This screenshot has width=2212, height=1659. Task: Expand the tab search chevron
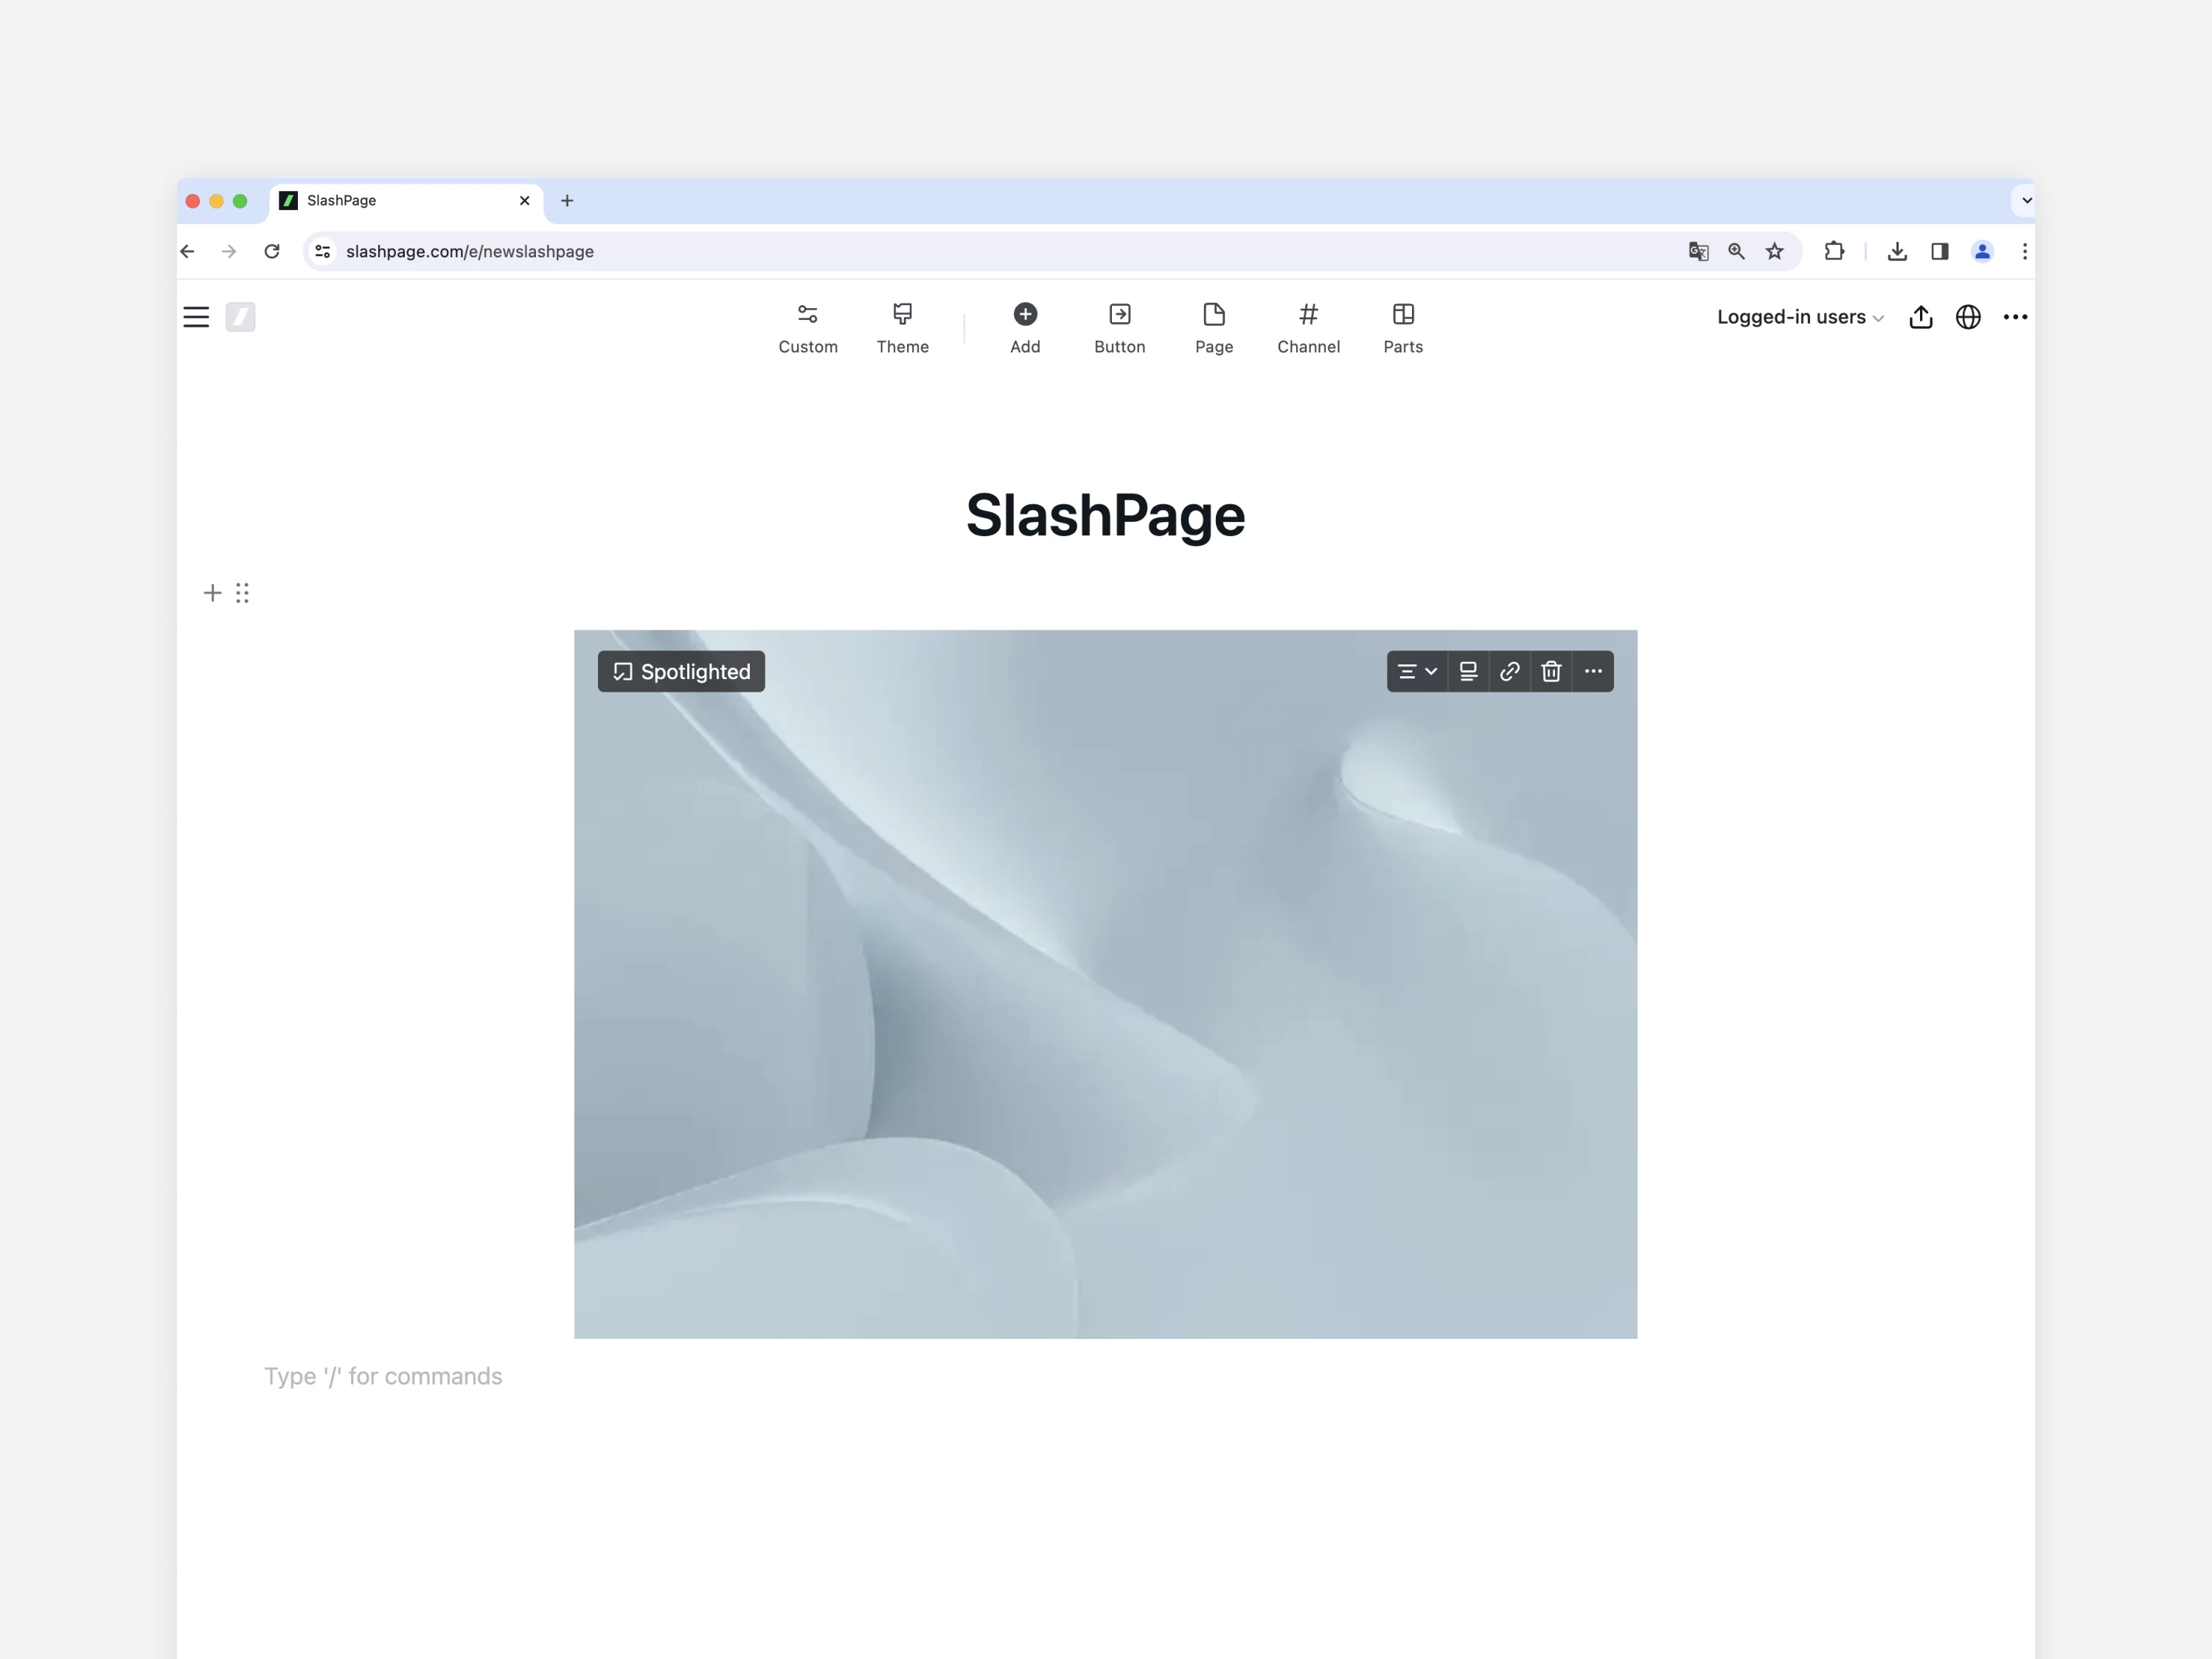click(x=2026, y=201)
